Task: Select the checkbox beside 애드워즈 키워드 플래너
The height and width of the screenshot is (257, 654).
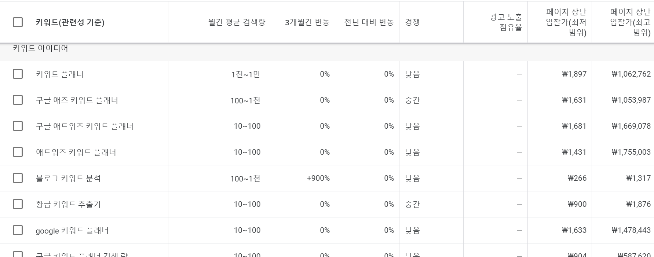Action: pyautogui.click(x=17, y=152)
